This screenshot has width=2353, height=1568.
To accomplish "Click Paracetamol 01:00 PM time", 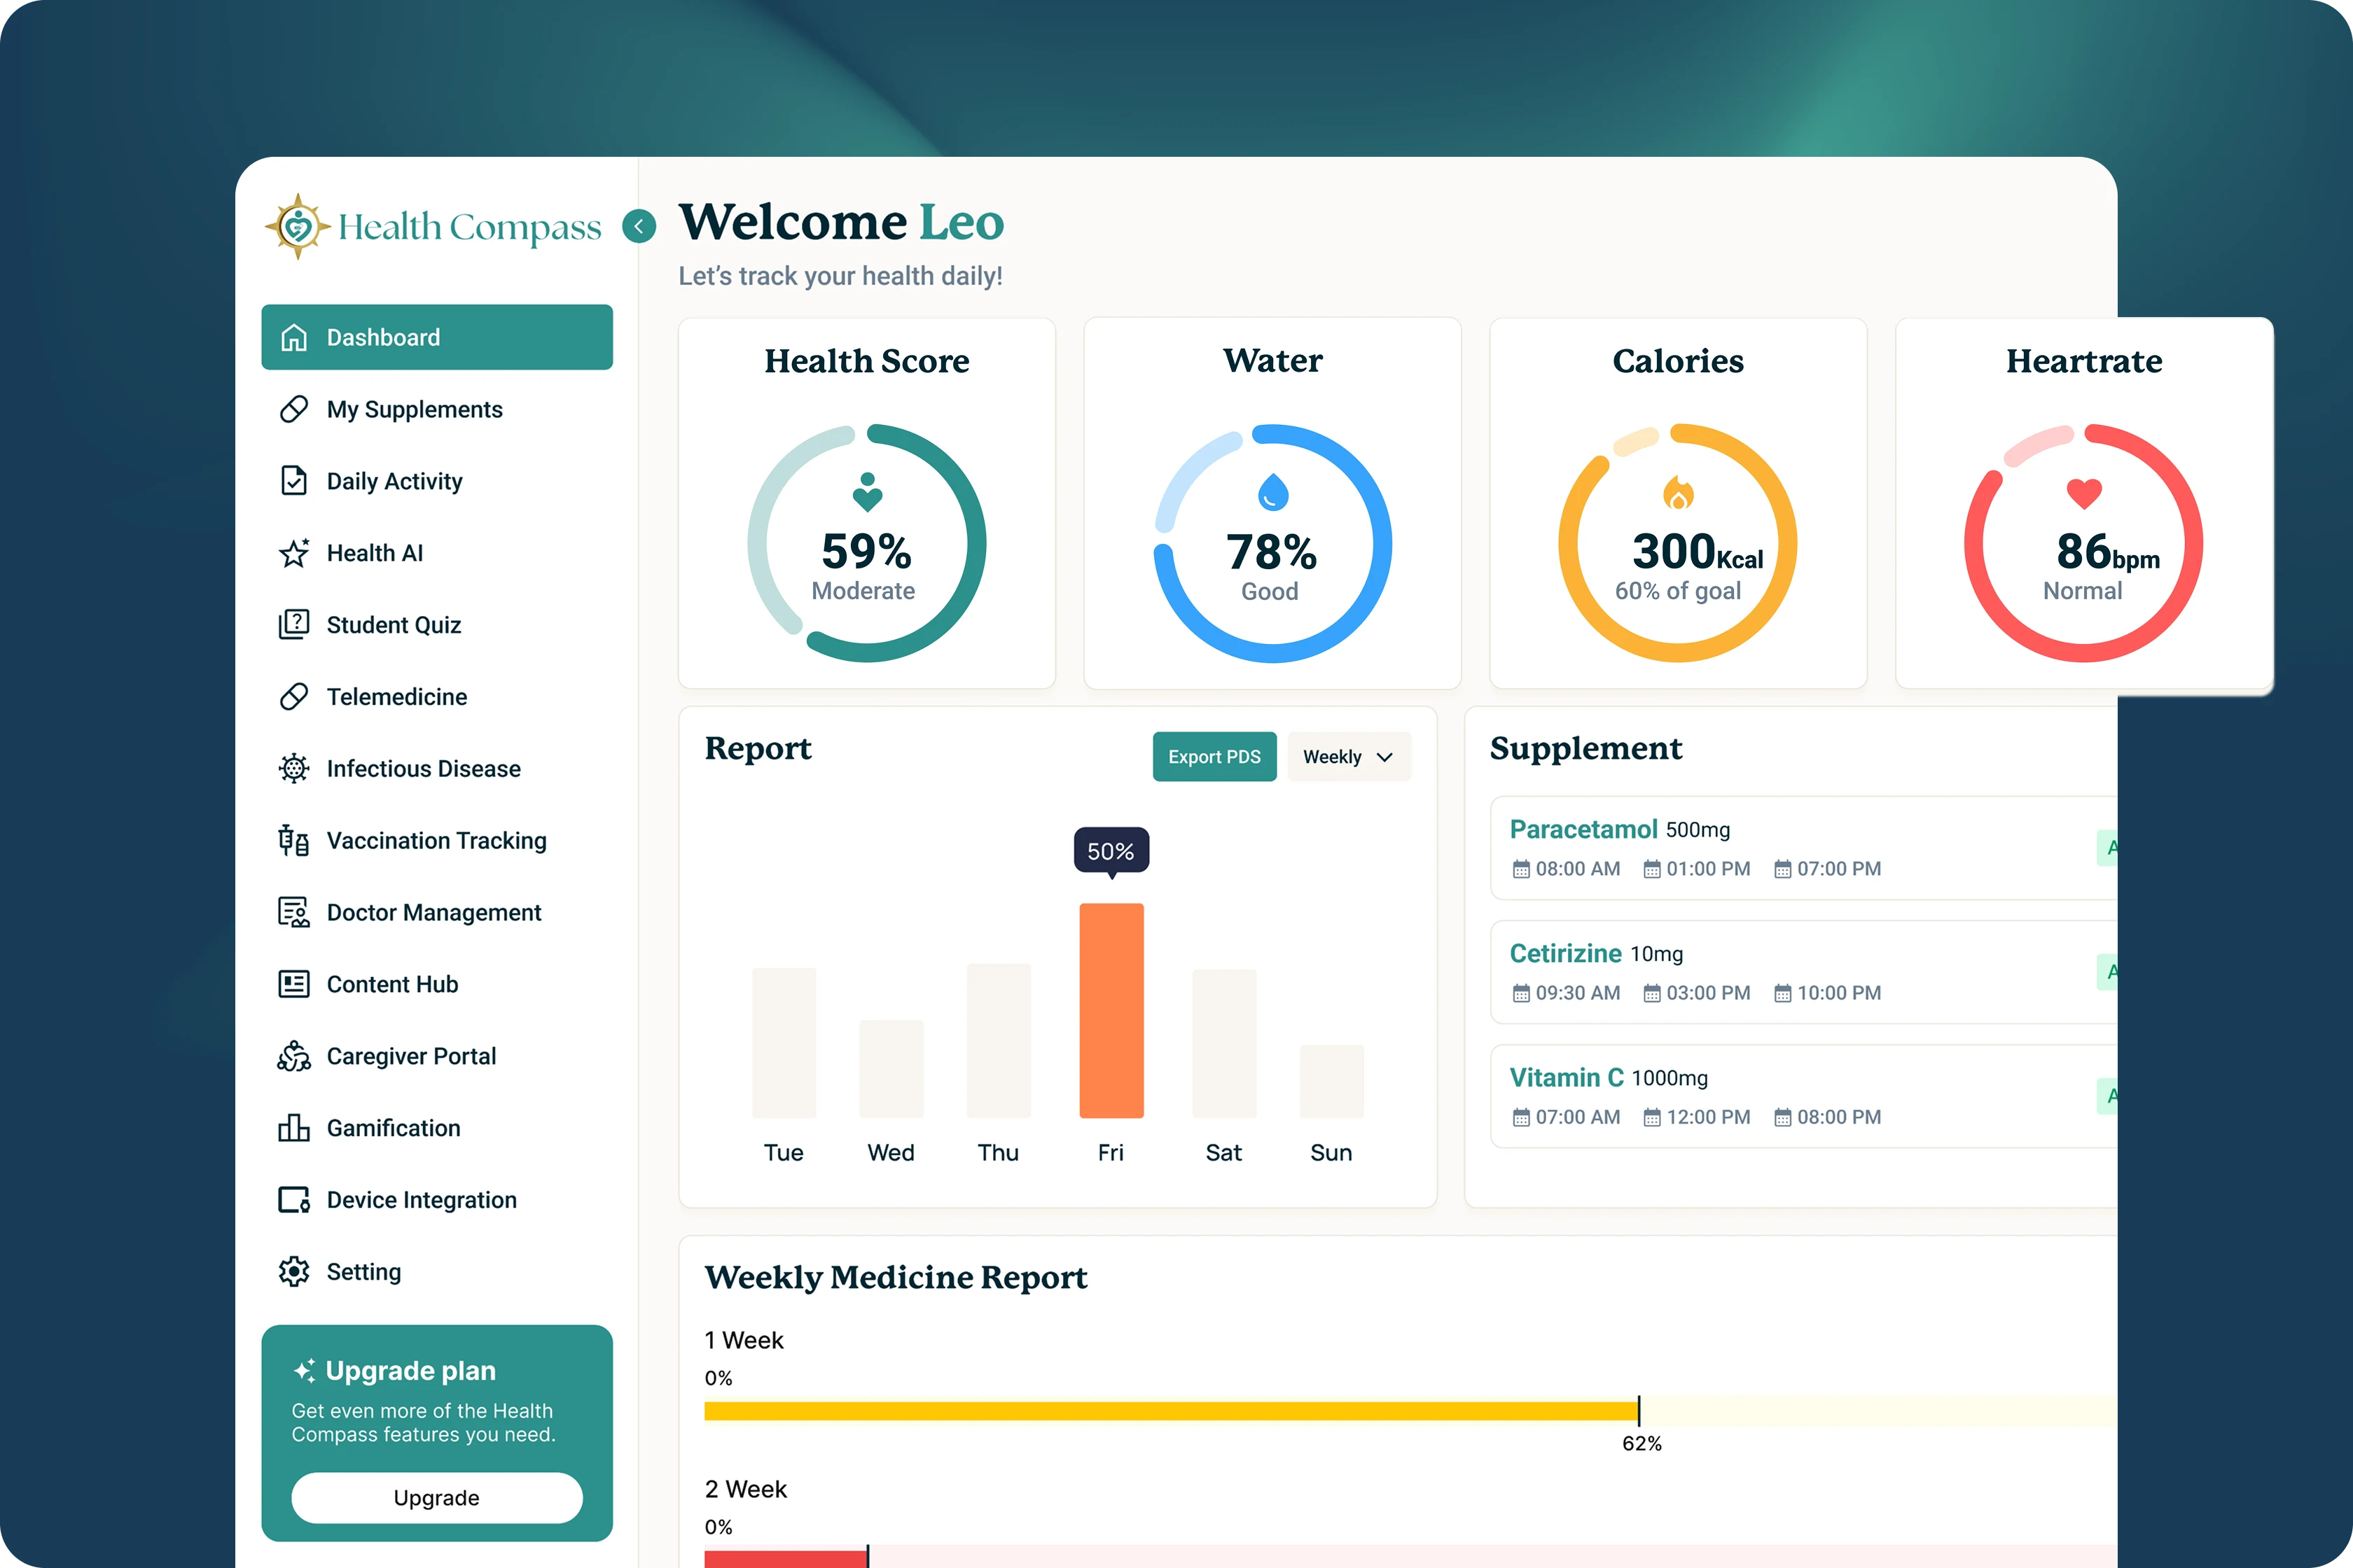I will click(1709, 869).
